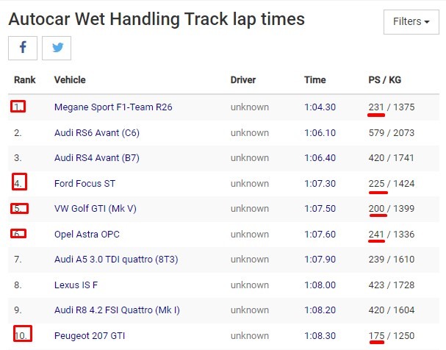
Task: Open Peugeot 207 GTI link
Action: [90, 335]
